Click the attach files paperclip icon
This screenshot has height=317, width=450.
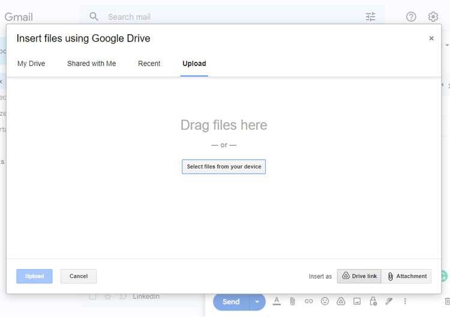292,301
